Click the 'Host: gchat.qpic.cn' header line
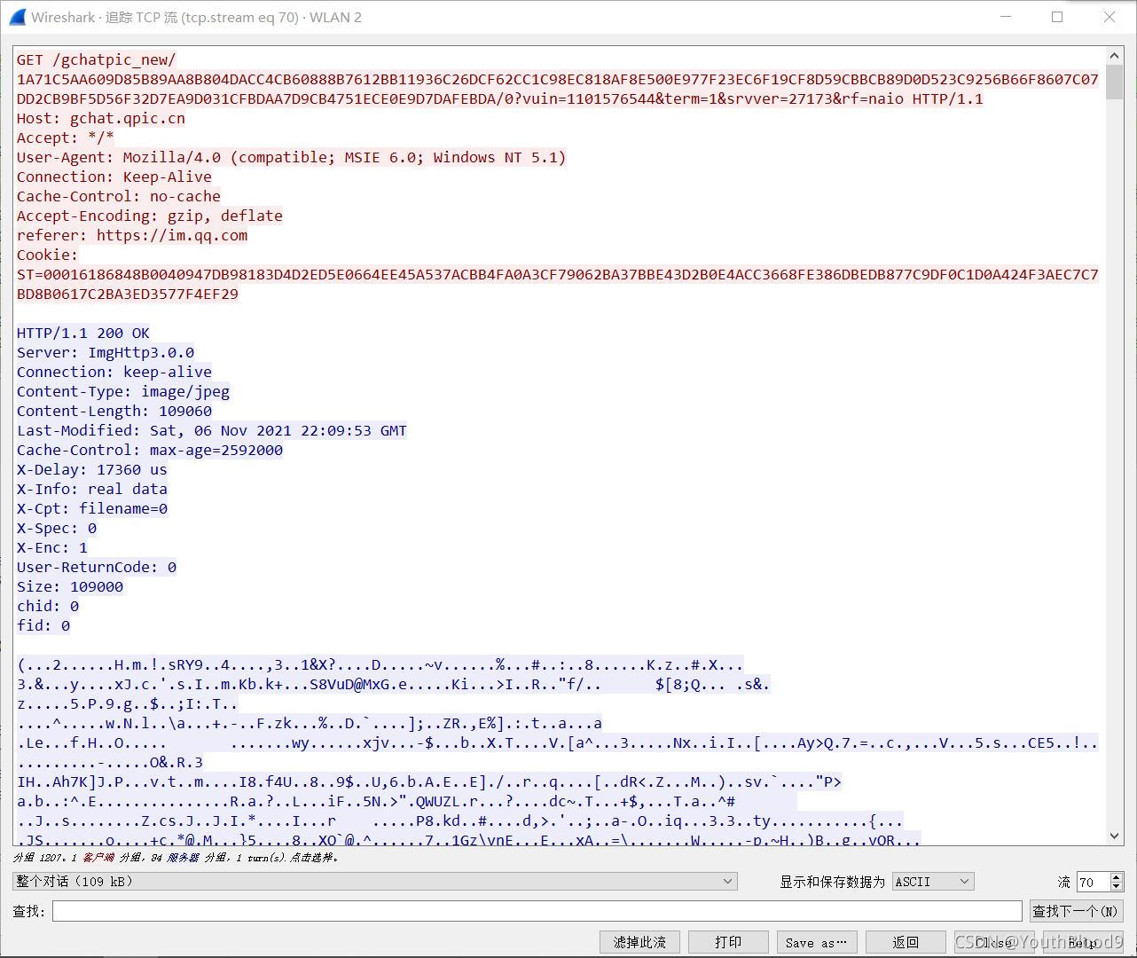This screenshot has width=1137, height=958. pyautogui.click(x=101, y=118)
